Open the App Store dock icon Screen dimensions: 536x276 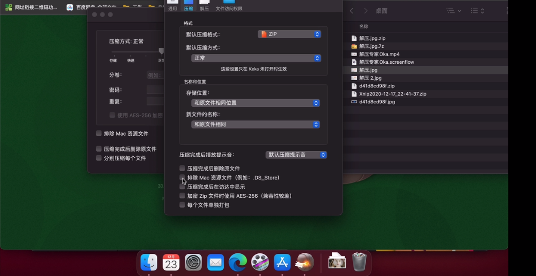(282, 262)
